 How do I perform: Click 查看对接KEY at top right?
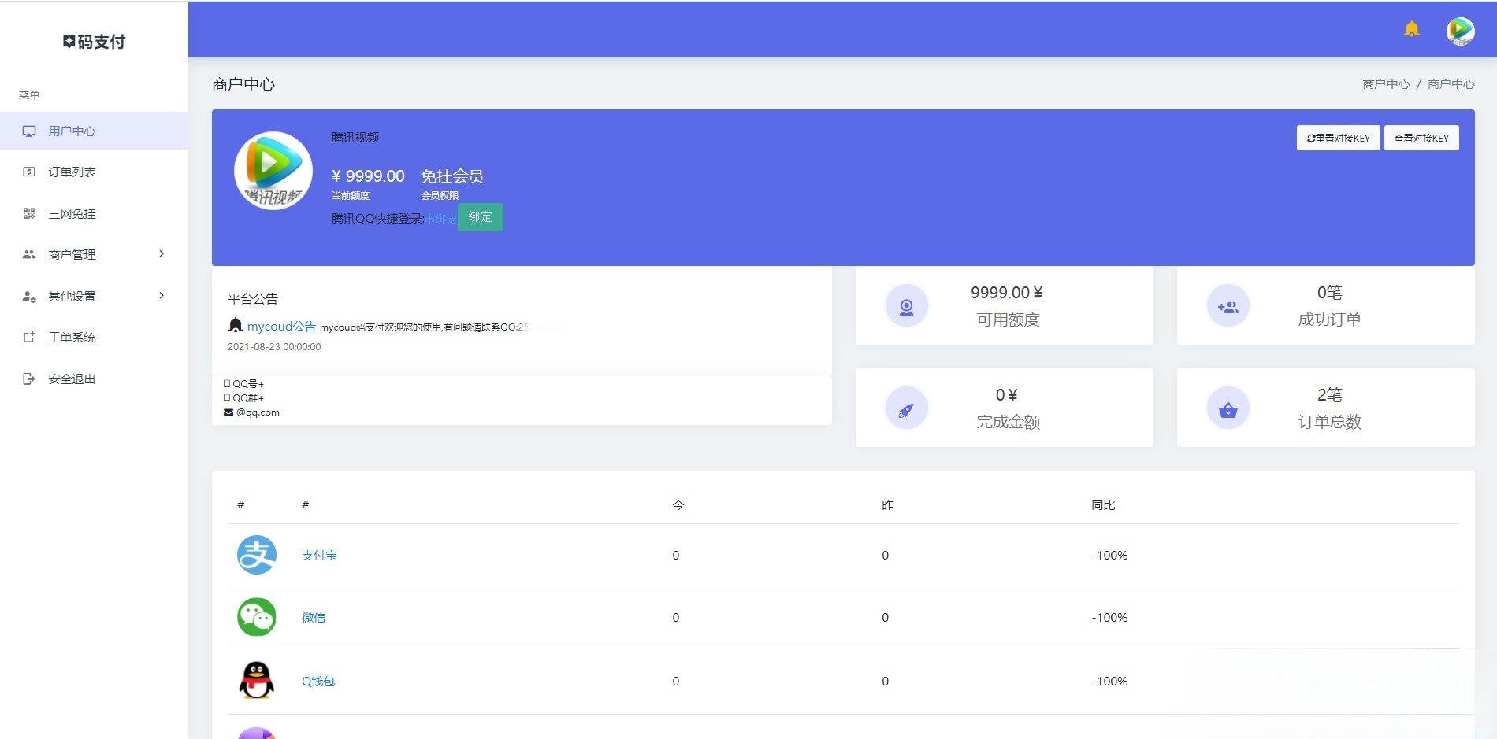1421,138
